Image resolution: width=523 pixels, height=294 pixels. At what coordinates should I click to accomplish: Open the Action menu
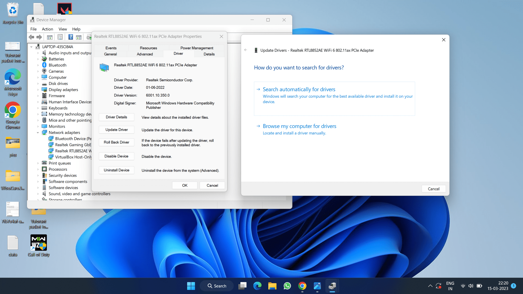tap(47, 29)
